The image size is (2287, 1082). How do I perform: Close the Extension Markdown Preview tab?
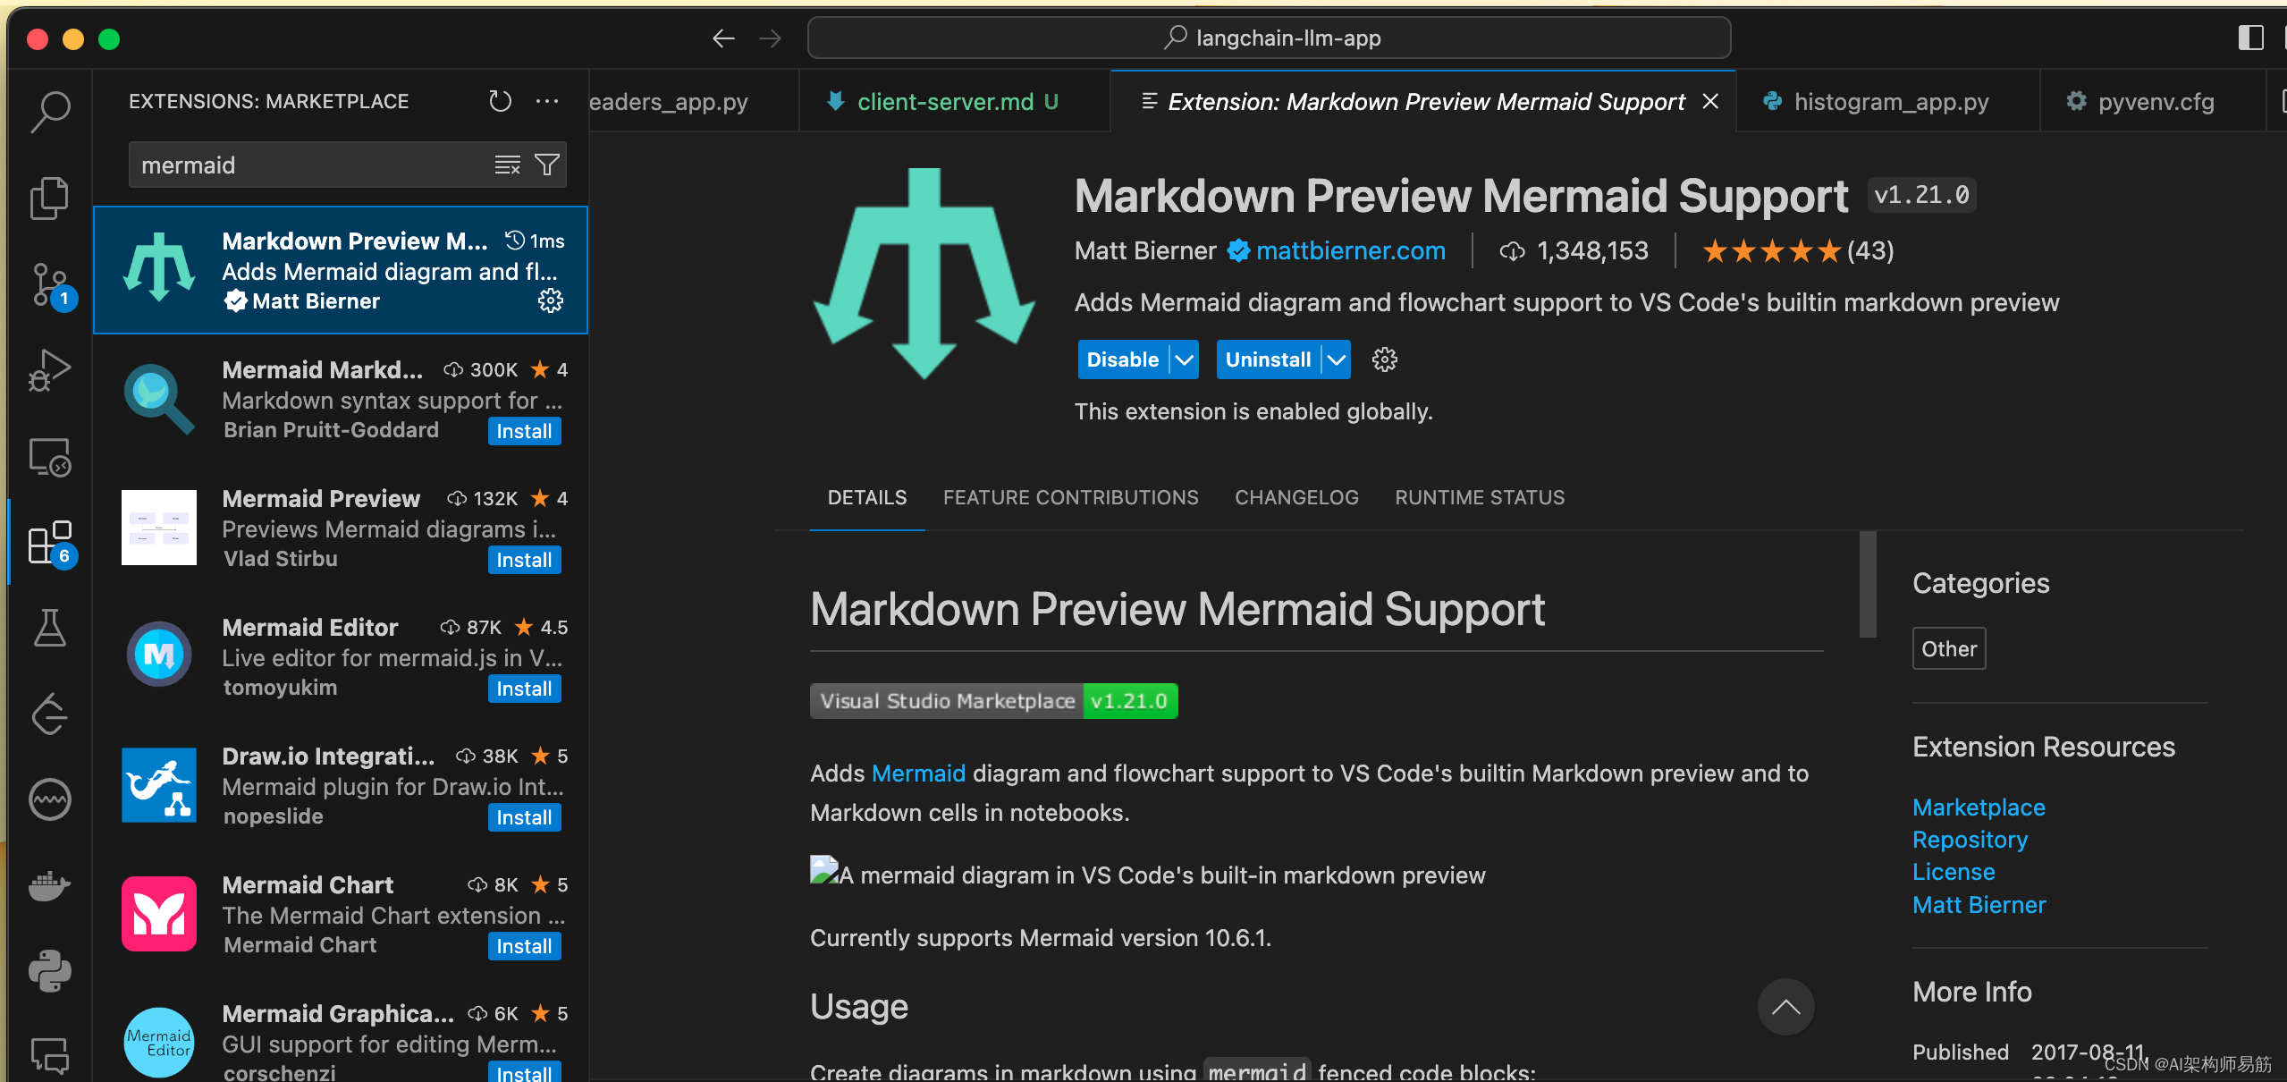[1710, 101]
